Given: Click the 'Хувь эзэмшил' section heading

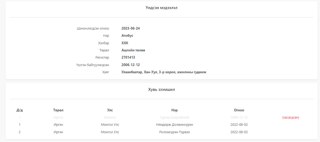Looking at the screenshot, I should [x=161, y=90].
